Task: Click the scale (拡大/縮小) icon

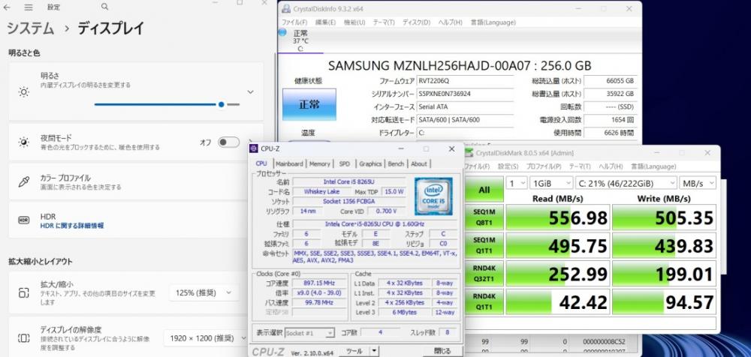Action: [x=23, y=292]
